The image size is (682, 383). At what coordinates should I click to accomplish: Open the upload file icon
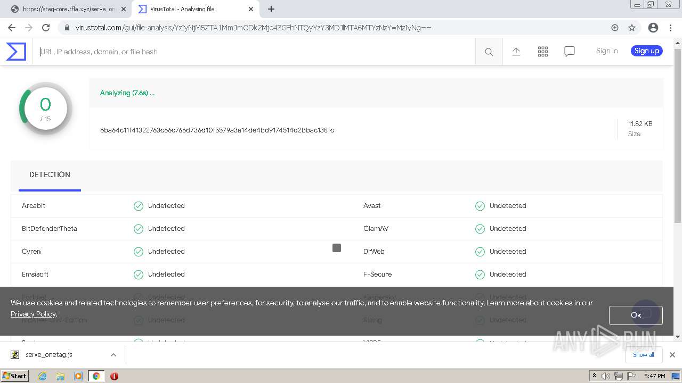[516, 52]
